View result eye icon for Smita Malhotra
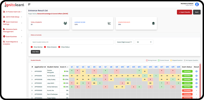This screenshot has width=204, height=100. click(197, 87)
